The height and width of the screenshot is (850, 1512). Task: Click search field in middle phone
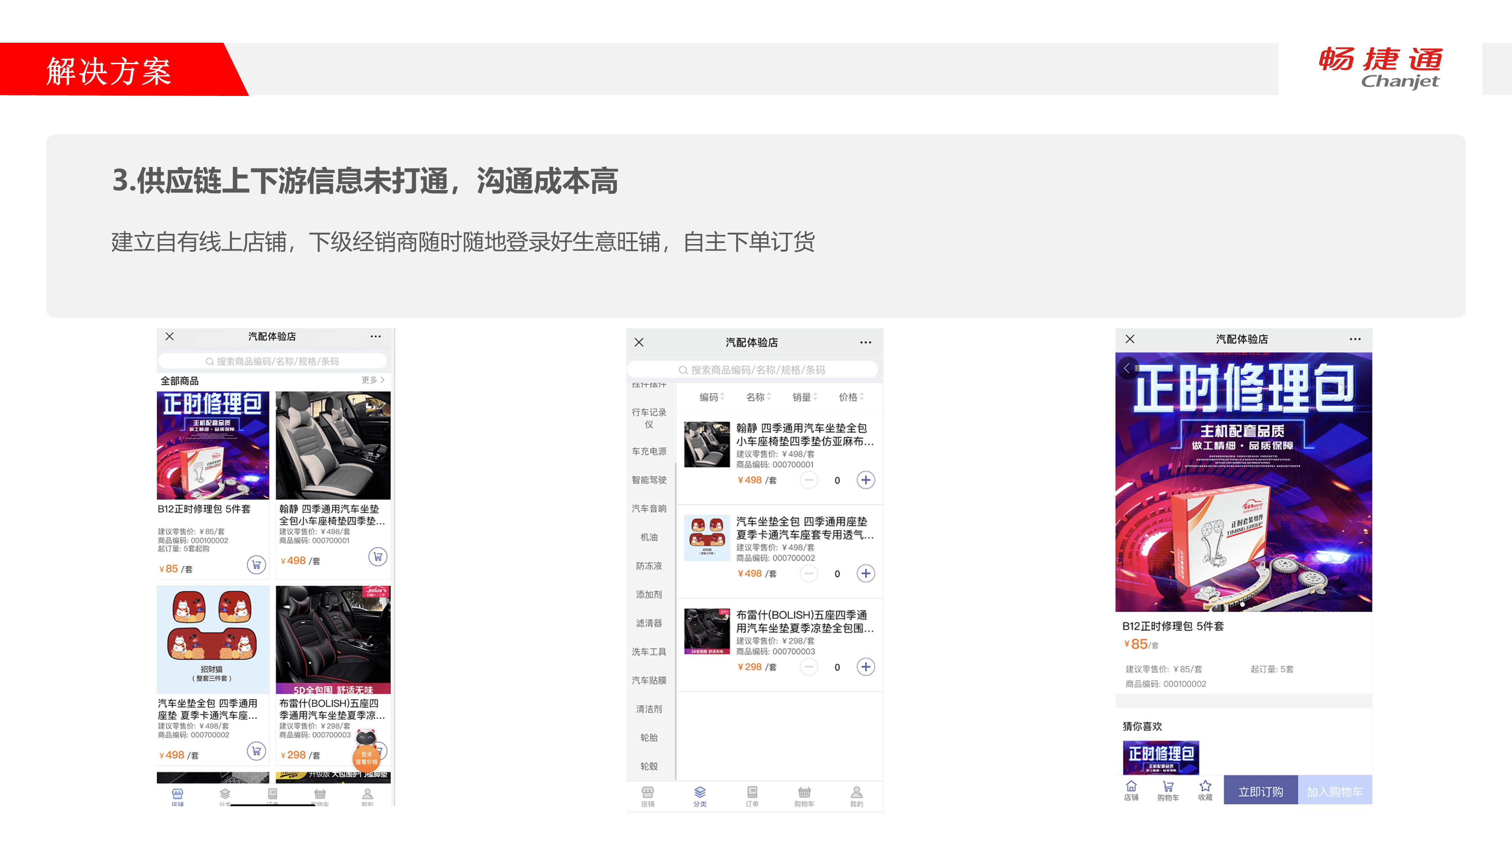752,369
